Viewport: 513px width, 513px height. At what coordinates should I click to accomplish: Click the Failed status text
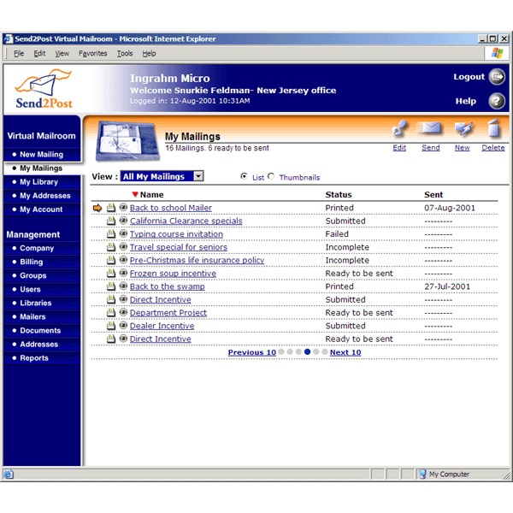(337, 234)
